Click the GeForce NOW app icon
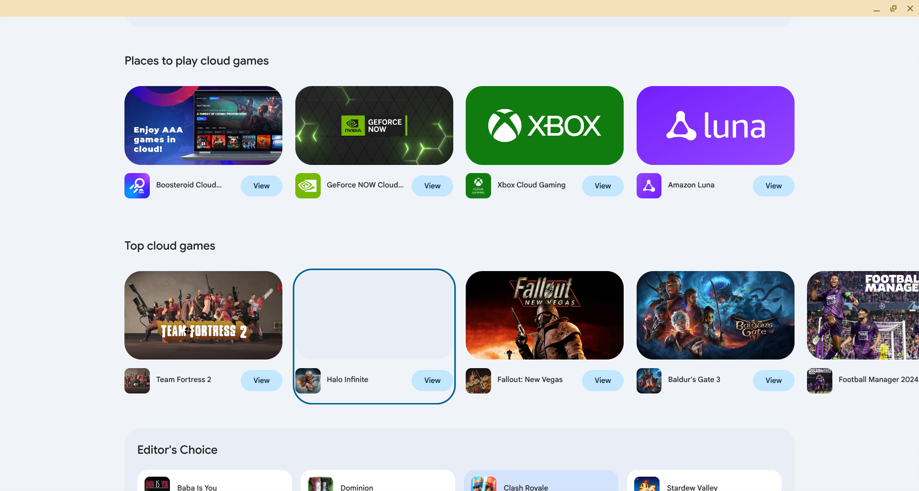The height and width of the screenshot is (491, 919). (x=308, y=185)
